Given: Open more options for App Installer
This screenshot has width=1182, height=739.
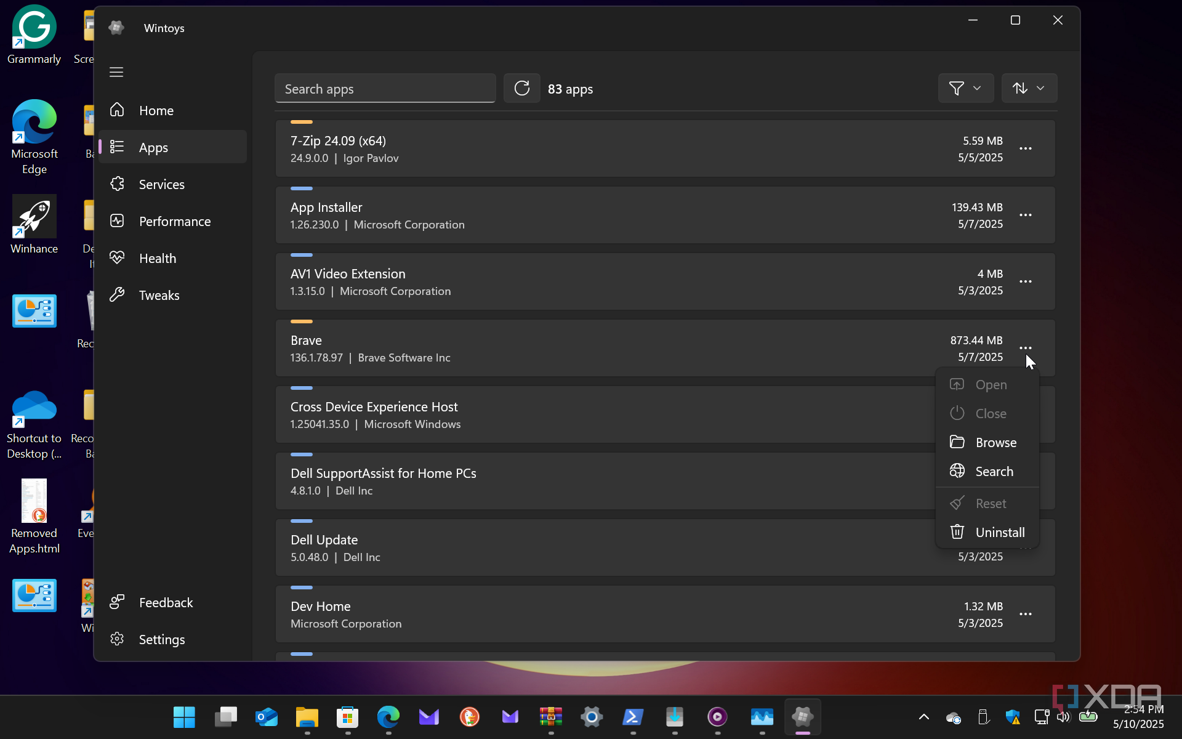Looking at the screenshot, I should point(1026,215).
